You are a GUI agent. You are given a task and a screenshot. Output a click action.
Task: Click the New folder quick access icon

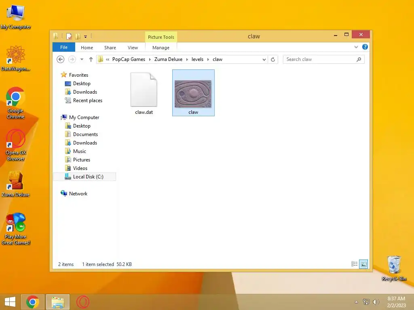pos(78,36)
